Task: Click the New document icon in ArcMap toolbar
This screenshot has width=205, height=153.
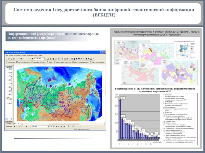Action: [7, 59]
